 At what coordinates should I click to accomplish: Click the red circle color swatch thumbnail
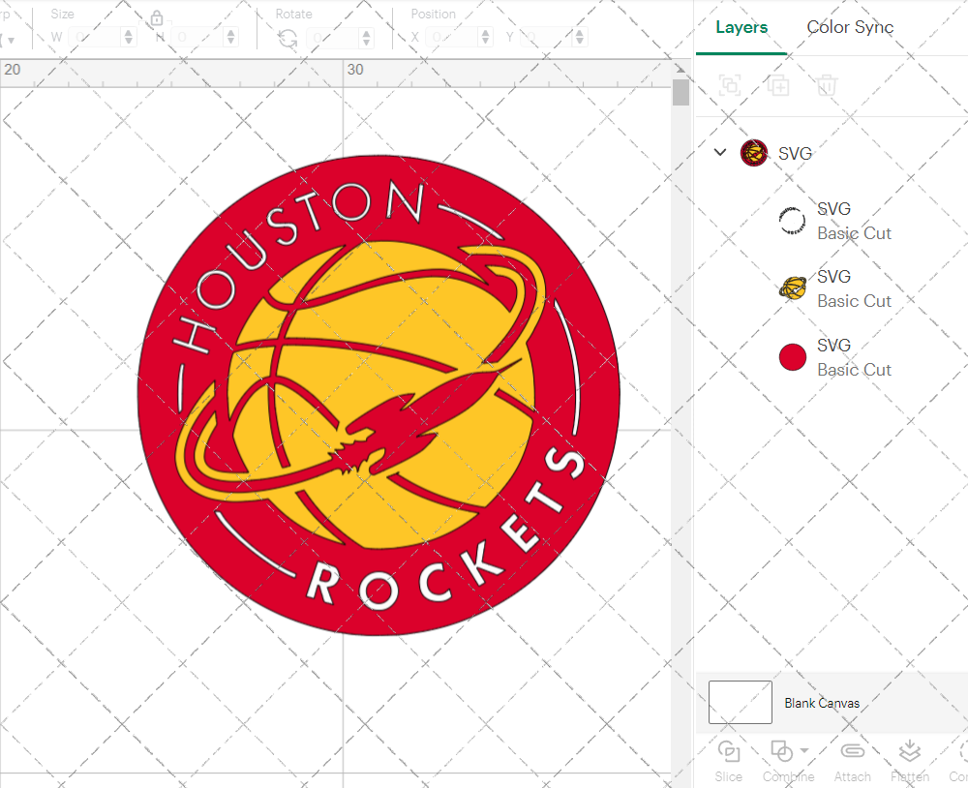pyautogui.click(x=793, y=357)
